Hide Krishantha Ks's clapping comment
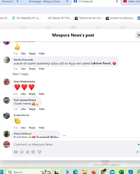 click(42, 128)
